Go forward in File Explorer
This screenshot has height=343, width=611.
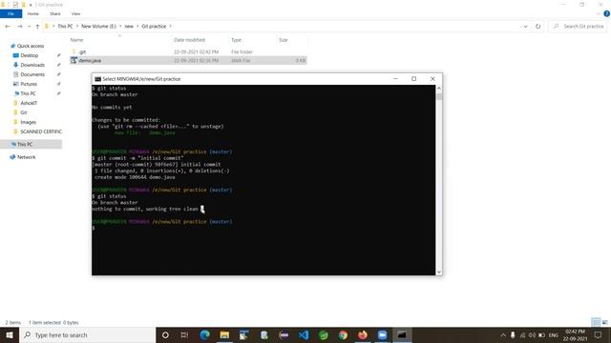point(19,27)
